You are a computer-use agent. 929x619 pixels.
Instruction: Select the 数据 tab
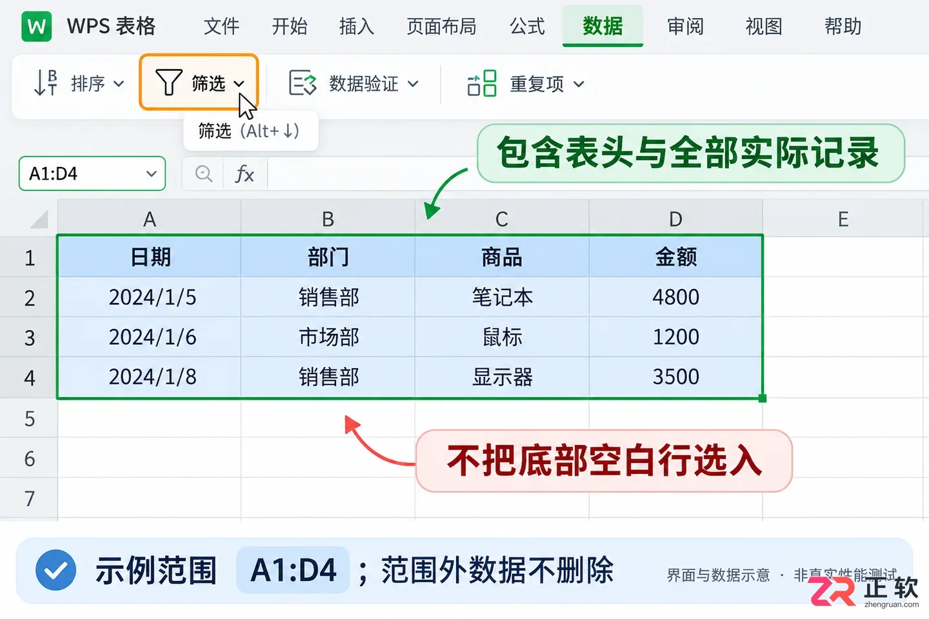603,26
